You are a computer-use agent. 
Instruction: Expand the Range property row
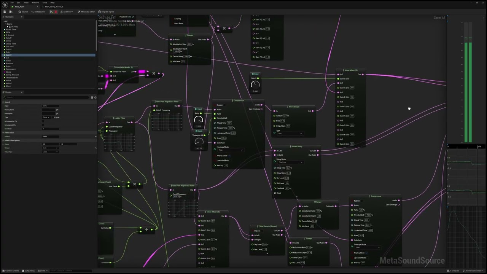(3, 144)
